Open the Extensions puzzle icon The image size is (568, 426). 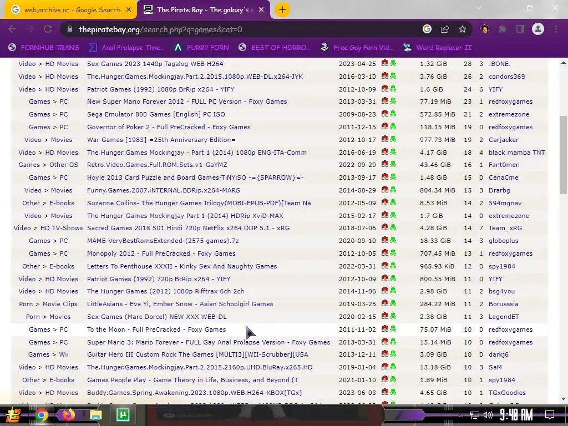(x=503, y=29)
